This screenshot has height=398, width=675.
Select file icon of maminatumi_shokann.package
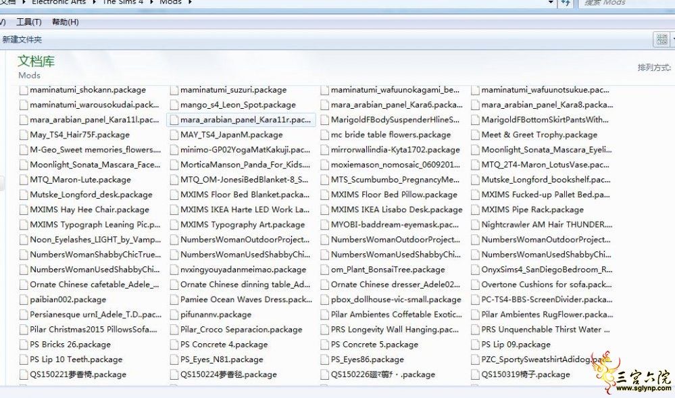24,90
